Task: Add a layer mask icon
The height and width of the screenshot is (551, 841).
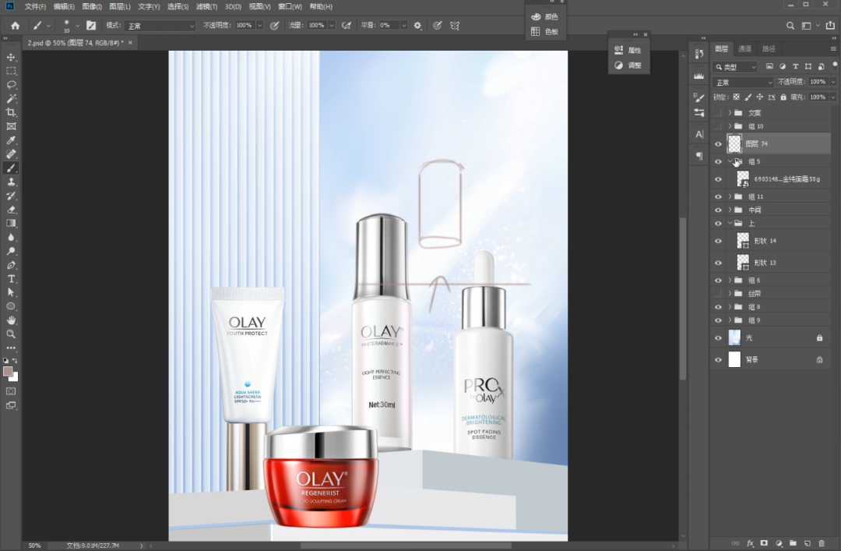Action: coord(765,543)
